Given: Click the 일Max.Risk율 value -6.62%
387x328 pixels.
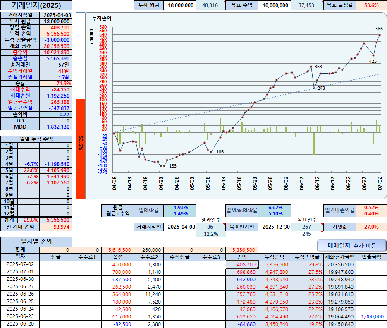Looking at the screenshot, I should pos(275,208).
